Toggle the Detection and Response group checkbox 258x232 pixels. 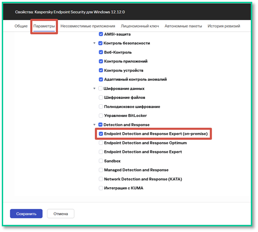tap(100, 125)
